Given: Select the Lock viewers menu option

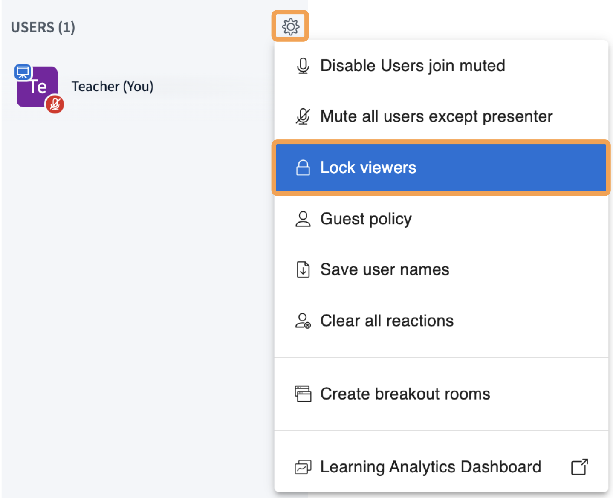Looking at the screenshot, I should [368, 168].
